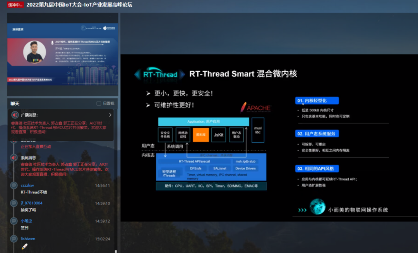Open username link jf_87810004

point(31,203)
